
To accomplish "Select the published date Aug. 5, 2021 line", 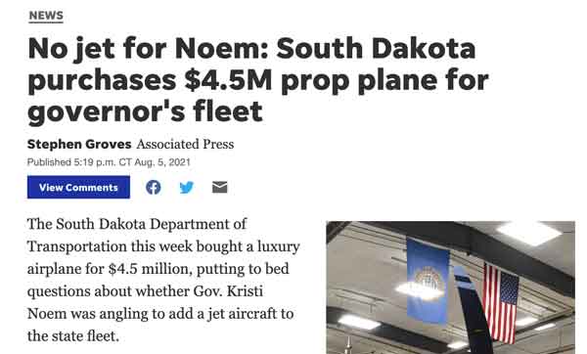I will pyautogui.click(x=109, y=162).
